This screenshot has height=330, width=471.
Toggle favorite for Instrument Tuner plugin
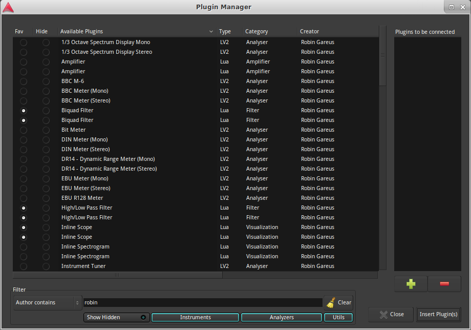[x=24, y=266]
